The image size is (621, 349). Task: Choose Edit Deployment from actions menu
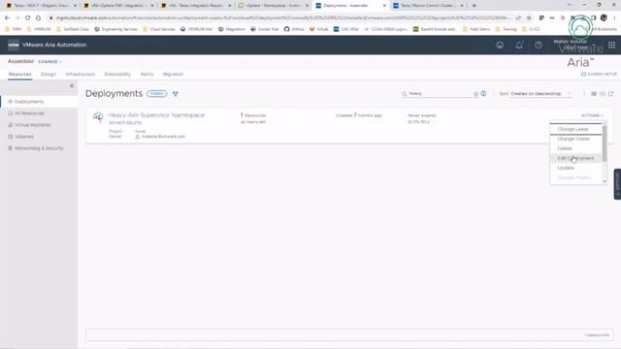[x=575, y=158]
